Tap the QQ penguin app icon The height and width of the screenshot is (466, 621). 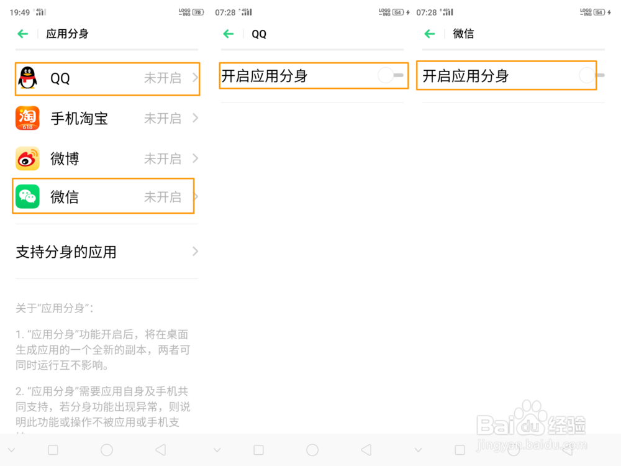click(x=28, y=78)
